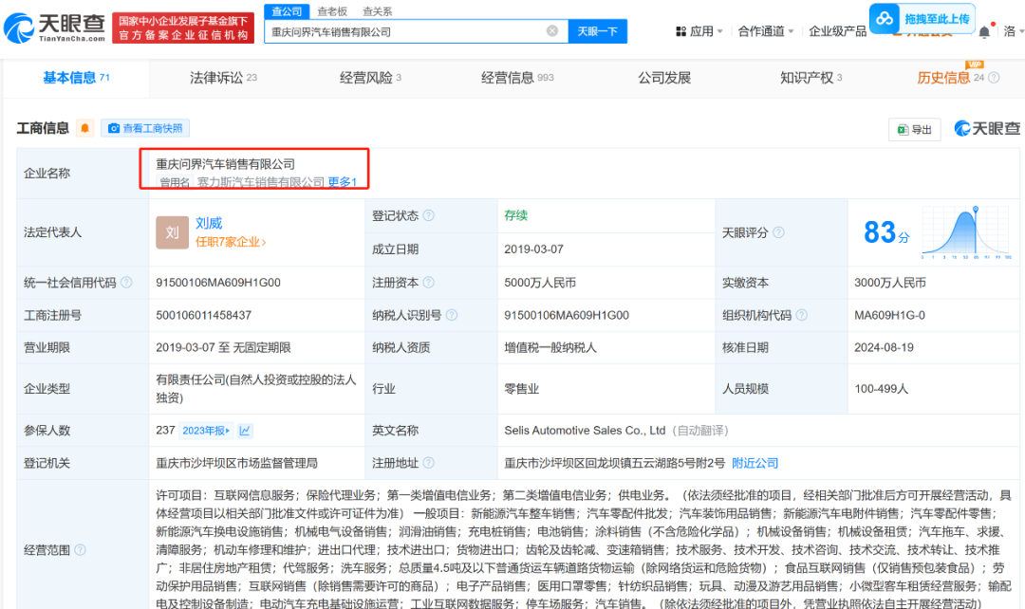Image resolution: width=1025 pixels, height=609 pixels.
Task: Click the help icon next to 天眼评分
Action: point(778,232)
